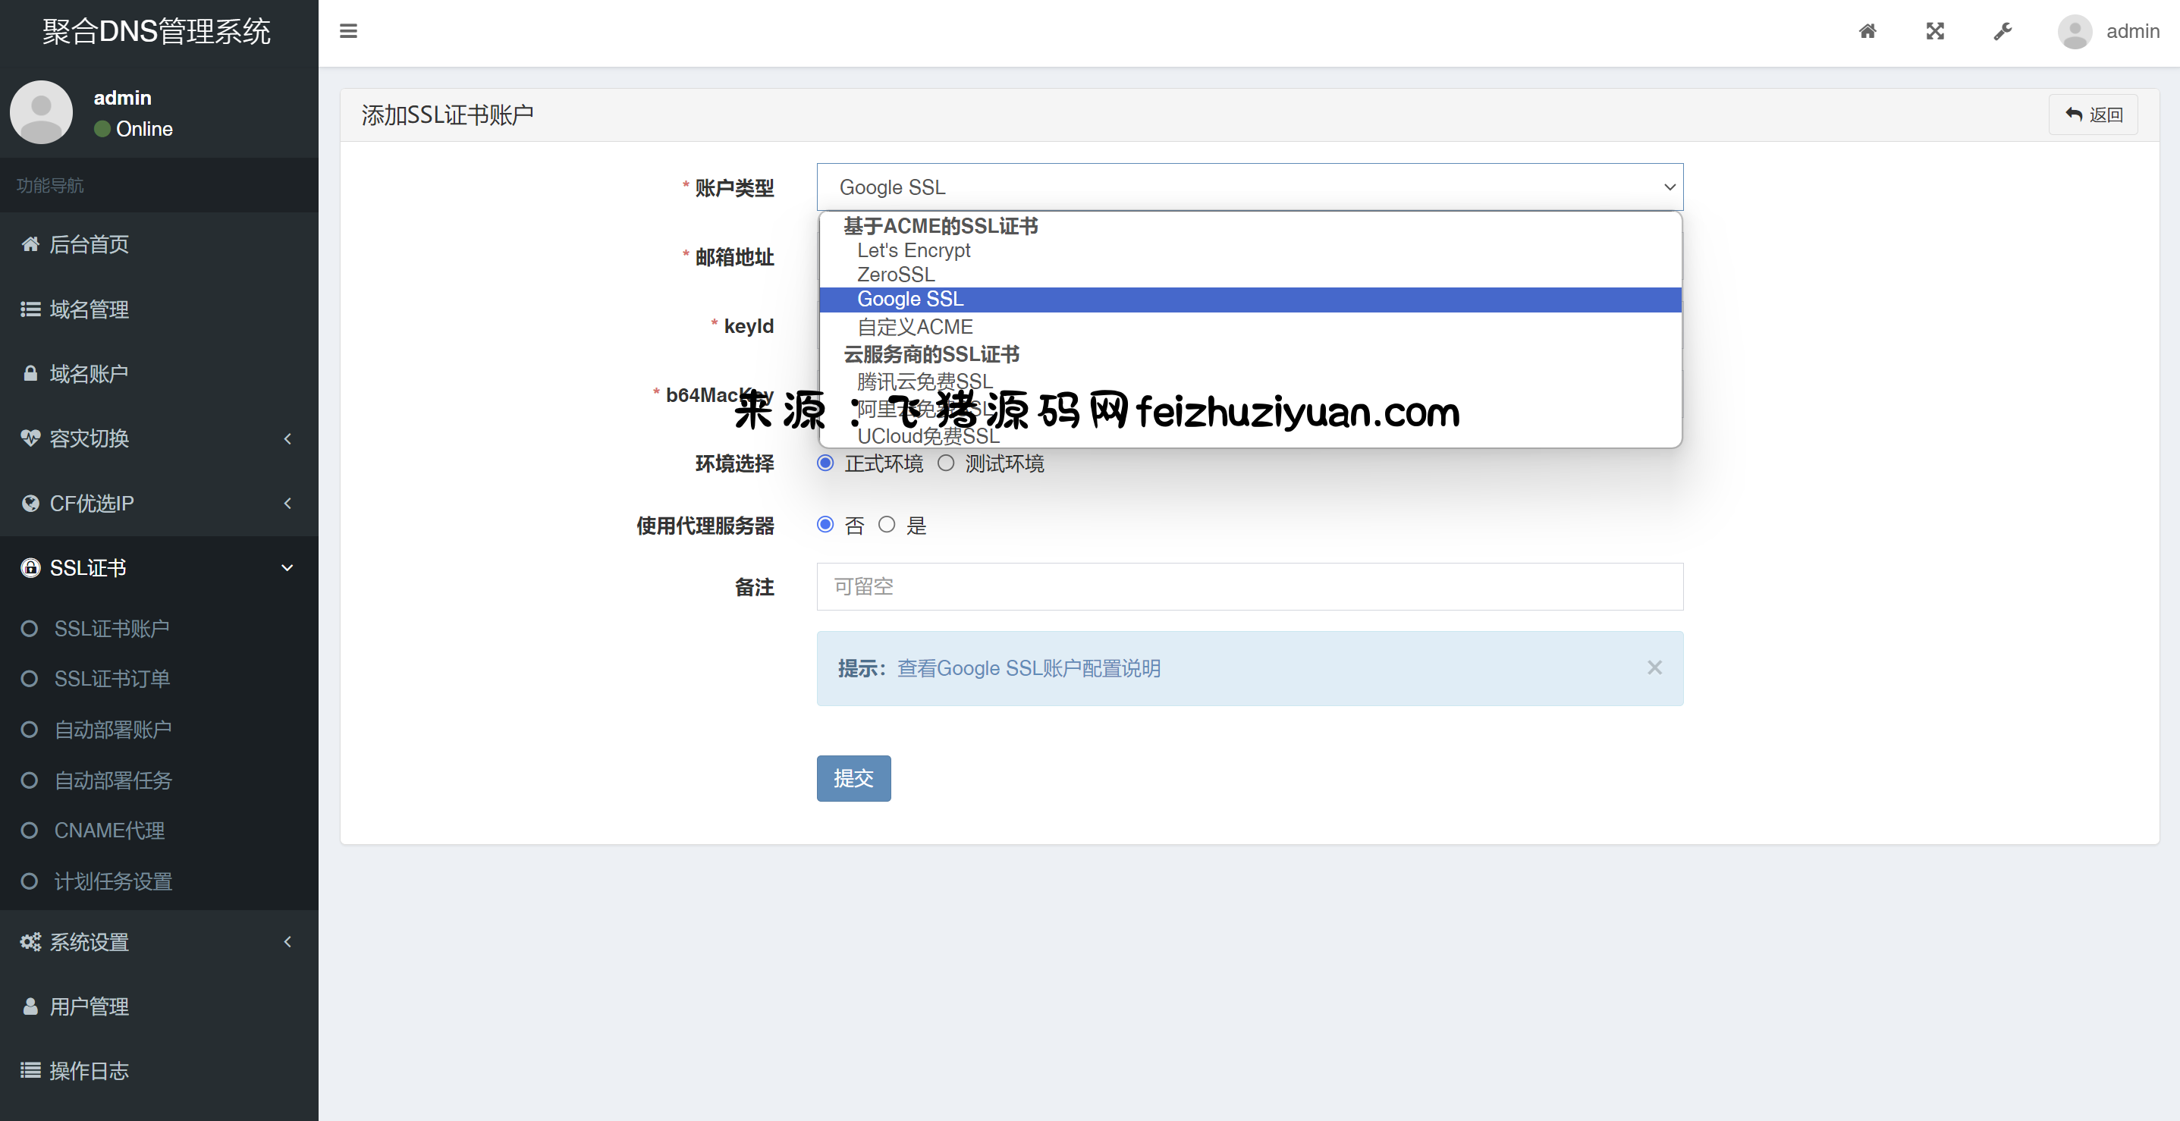Viewport: 2180px width, 1121px height.
Task: Open Google SSL账户配置说明 link
Action: [x=1029, y=668]
